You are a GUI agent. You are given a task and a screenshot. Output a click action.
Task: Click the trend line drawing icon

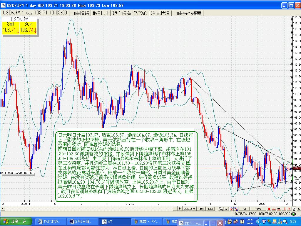[231, 209]
